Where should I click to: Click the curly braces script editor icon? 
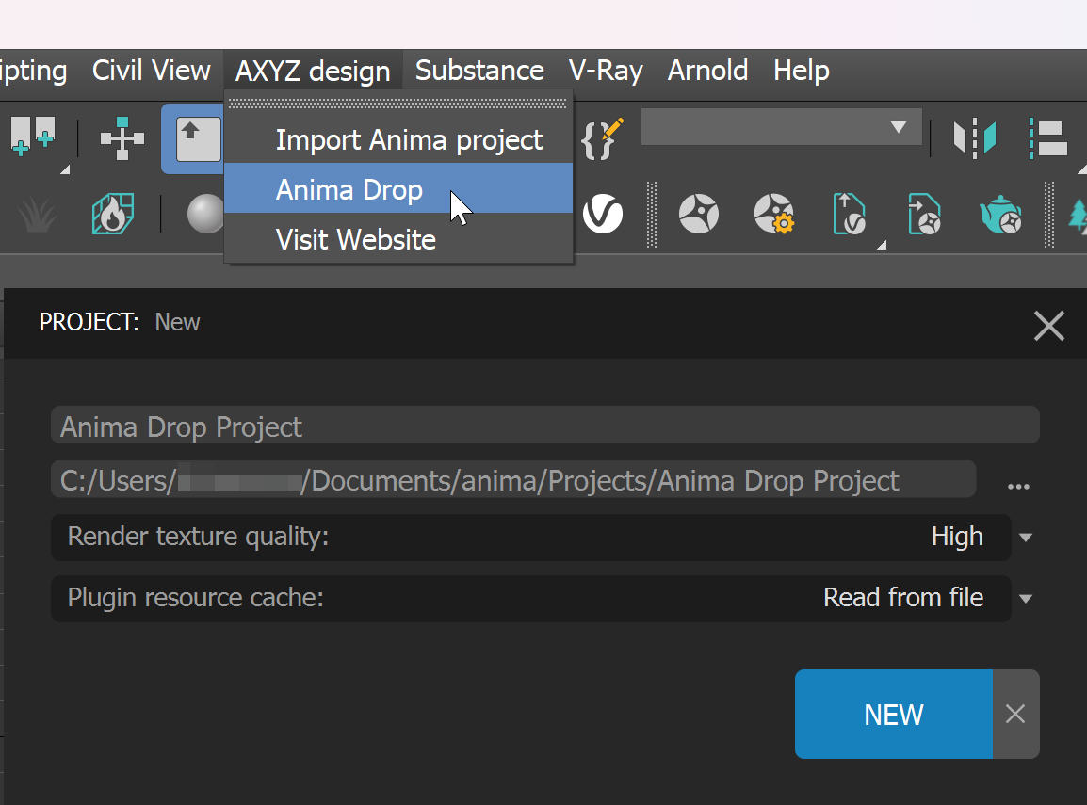pyautogui.click(x=602, y=138)
